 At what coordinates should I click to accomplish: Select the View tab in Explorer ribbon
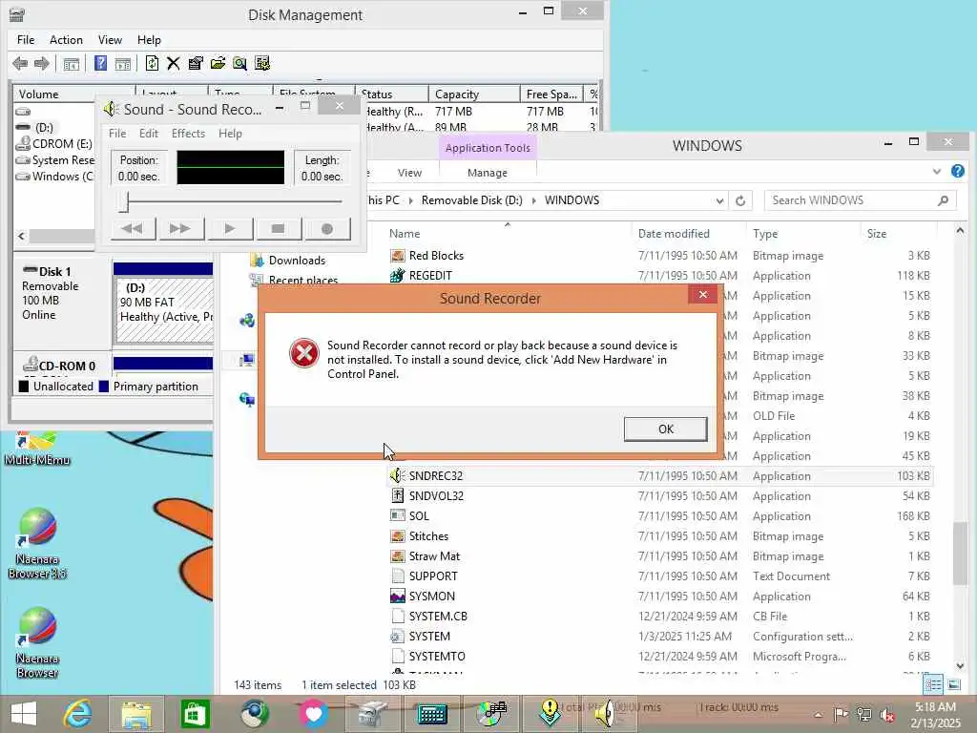[x=409, y=173]
